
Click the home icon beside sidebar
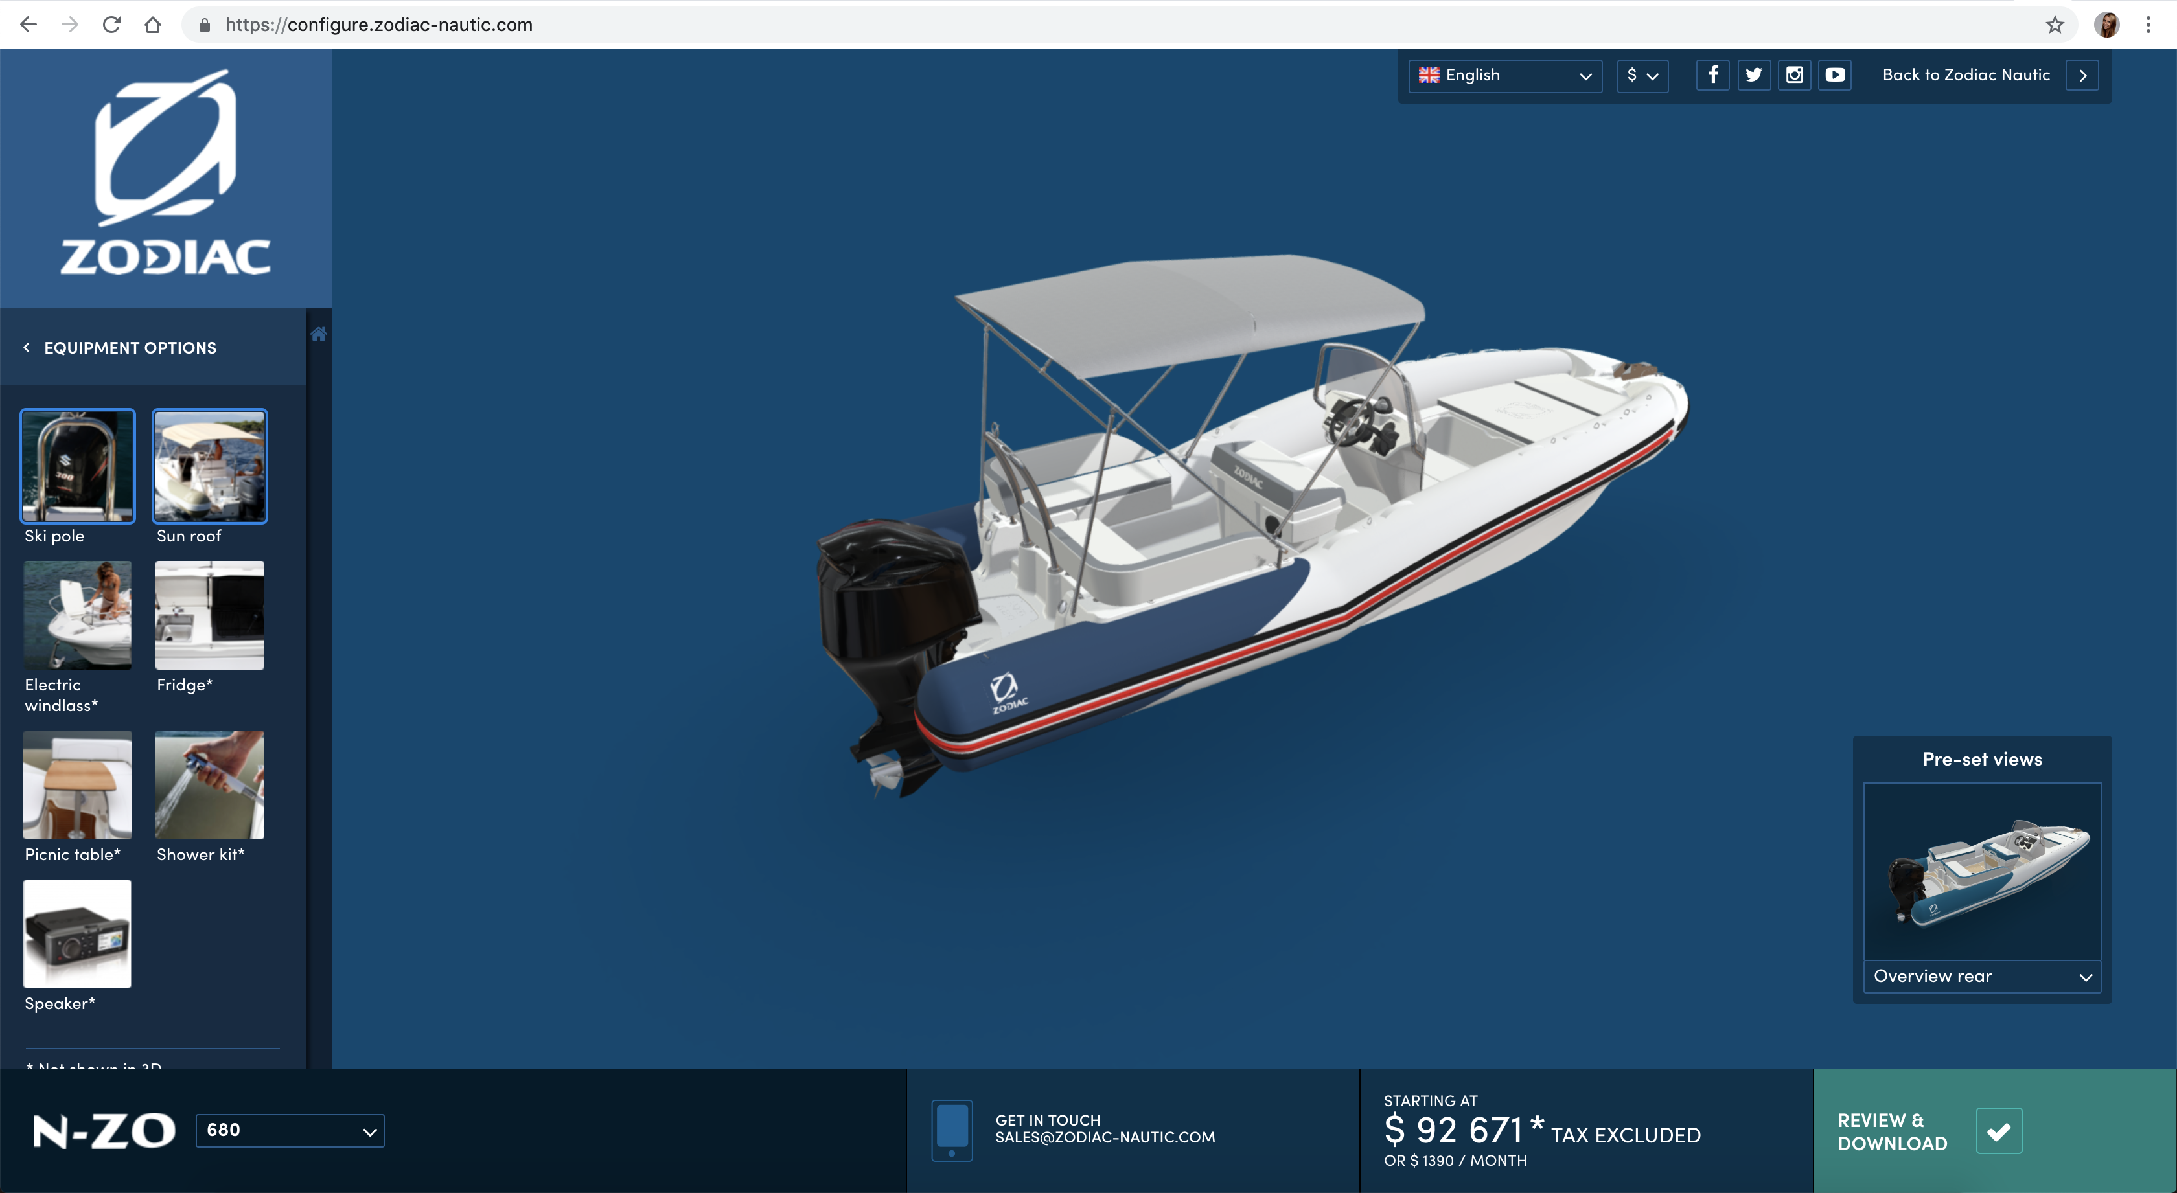pyautogui.click(x=319, y=334)
